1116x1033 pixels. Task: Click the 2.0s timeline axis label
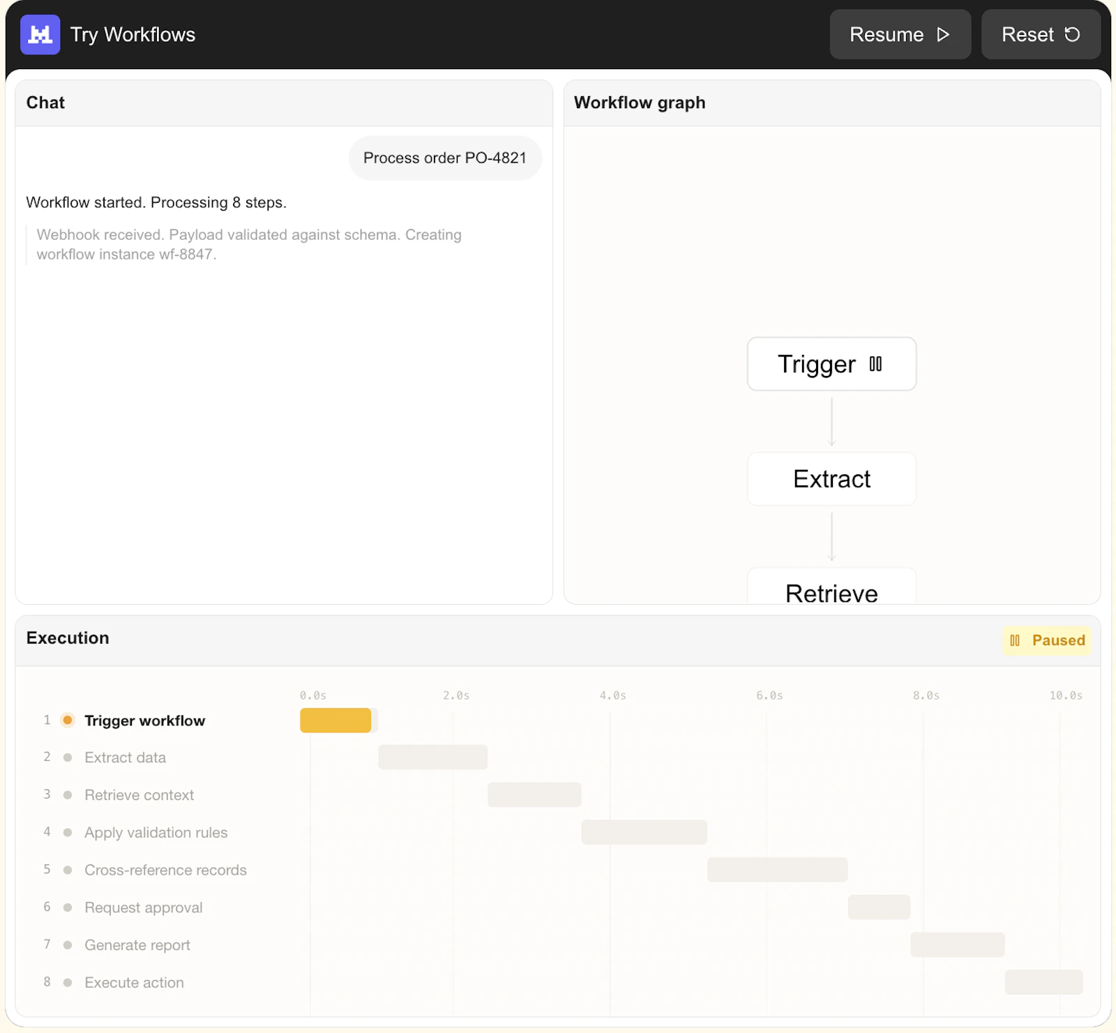[456, 696]
